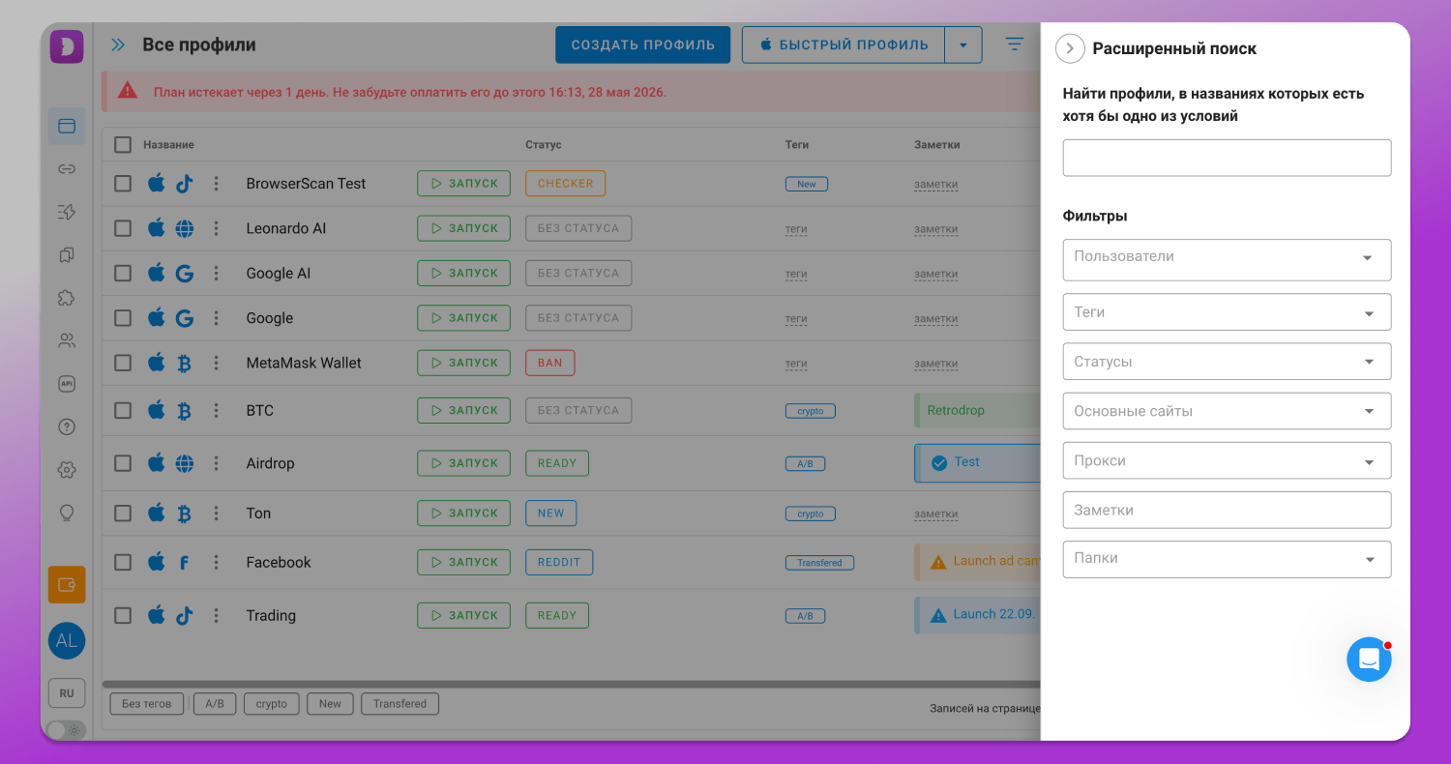This screenshot has height=764, width=1451.
Task: Click TikTok icon in BrowserScan Test row
Action: click(x=185, y=183)
